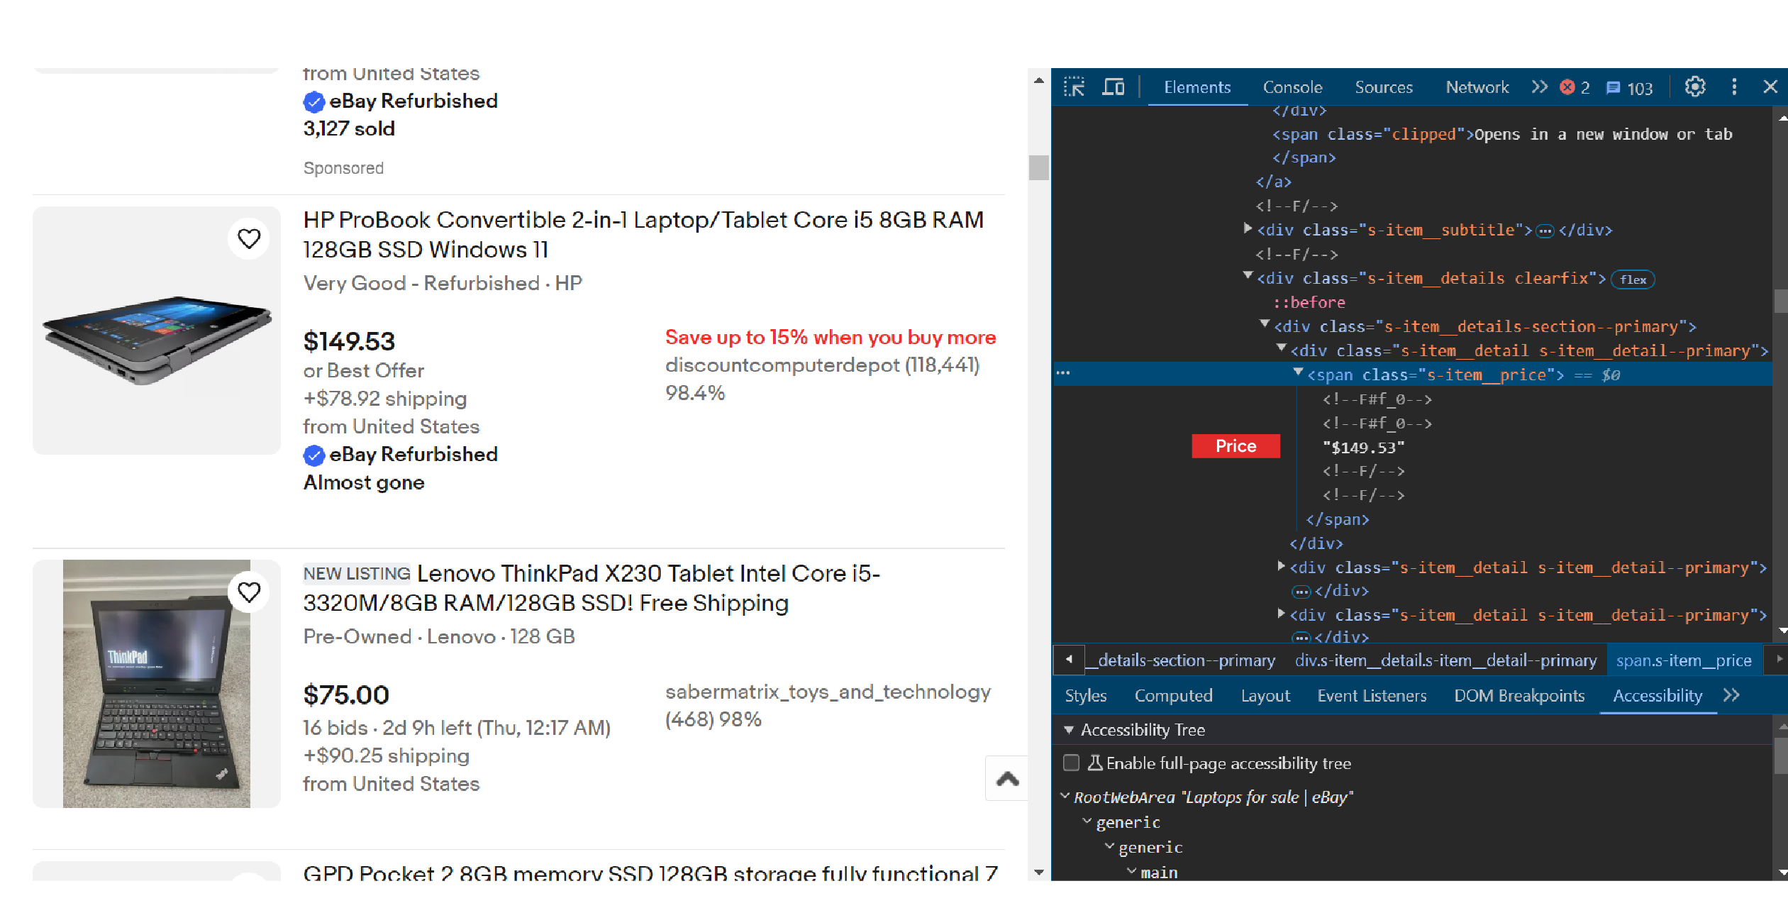Open the Sources tab

click(x=1384, y=88)
